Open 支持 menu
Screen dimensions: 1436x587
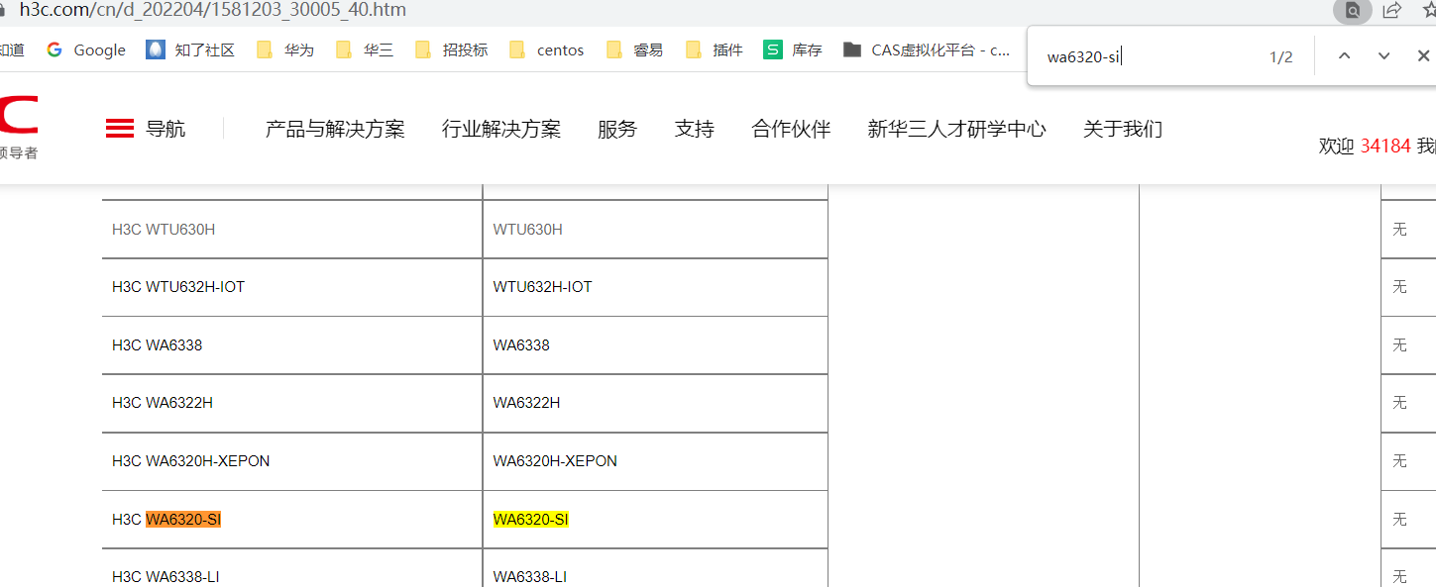coord(695,129)
